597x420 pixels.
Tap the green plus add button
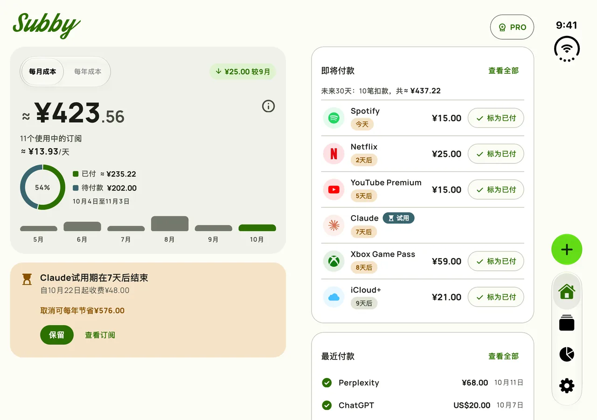pos(567,250)
